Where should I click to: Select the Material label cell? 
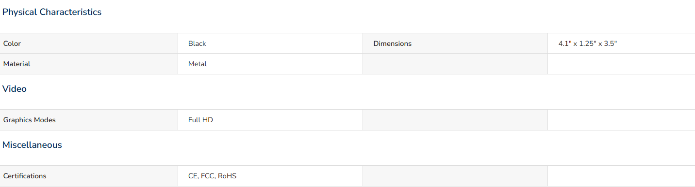89,64
